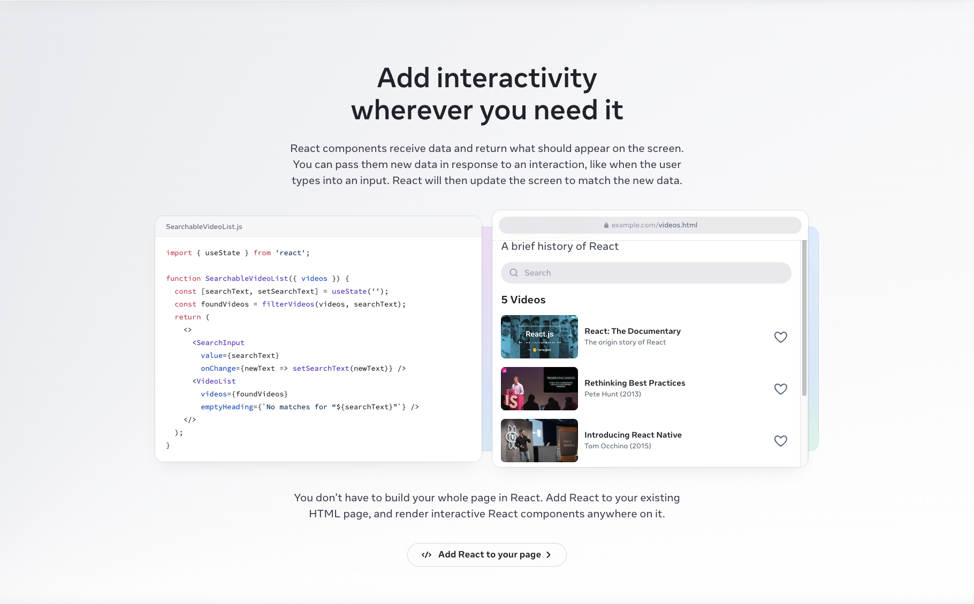
Task: Click the onChange attribute code line
Action: click(x=303, y=369)
